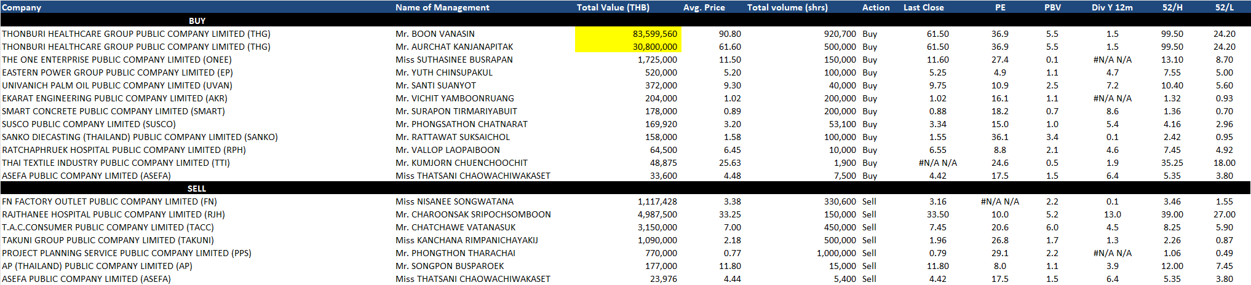Click Mr. CHAROONSAK SRIPOCHSOMBOON cell
Image resolution: width=1251 pixels, height=285 pixels.
[473, 214]
